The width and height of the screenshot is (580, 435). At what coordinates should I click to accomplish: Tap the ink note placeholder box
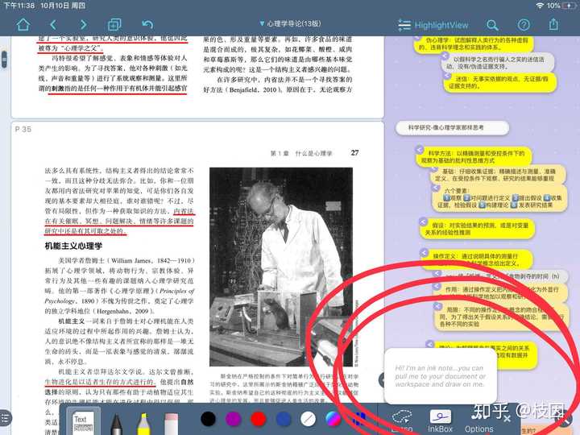pos(440,376)
